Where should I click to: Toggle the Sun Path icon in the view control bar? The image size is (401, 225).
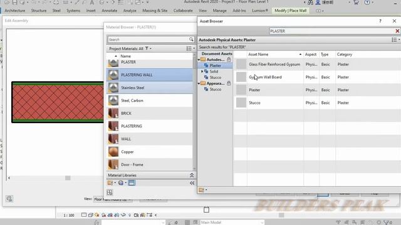(97, 215)
